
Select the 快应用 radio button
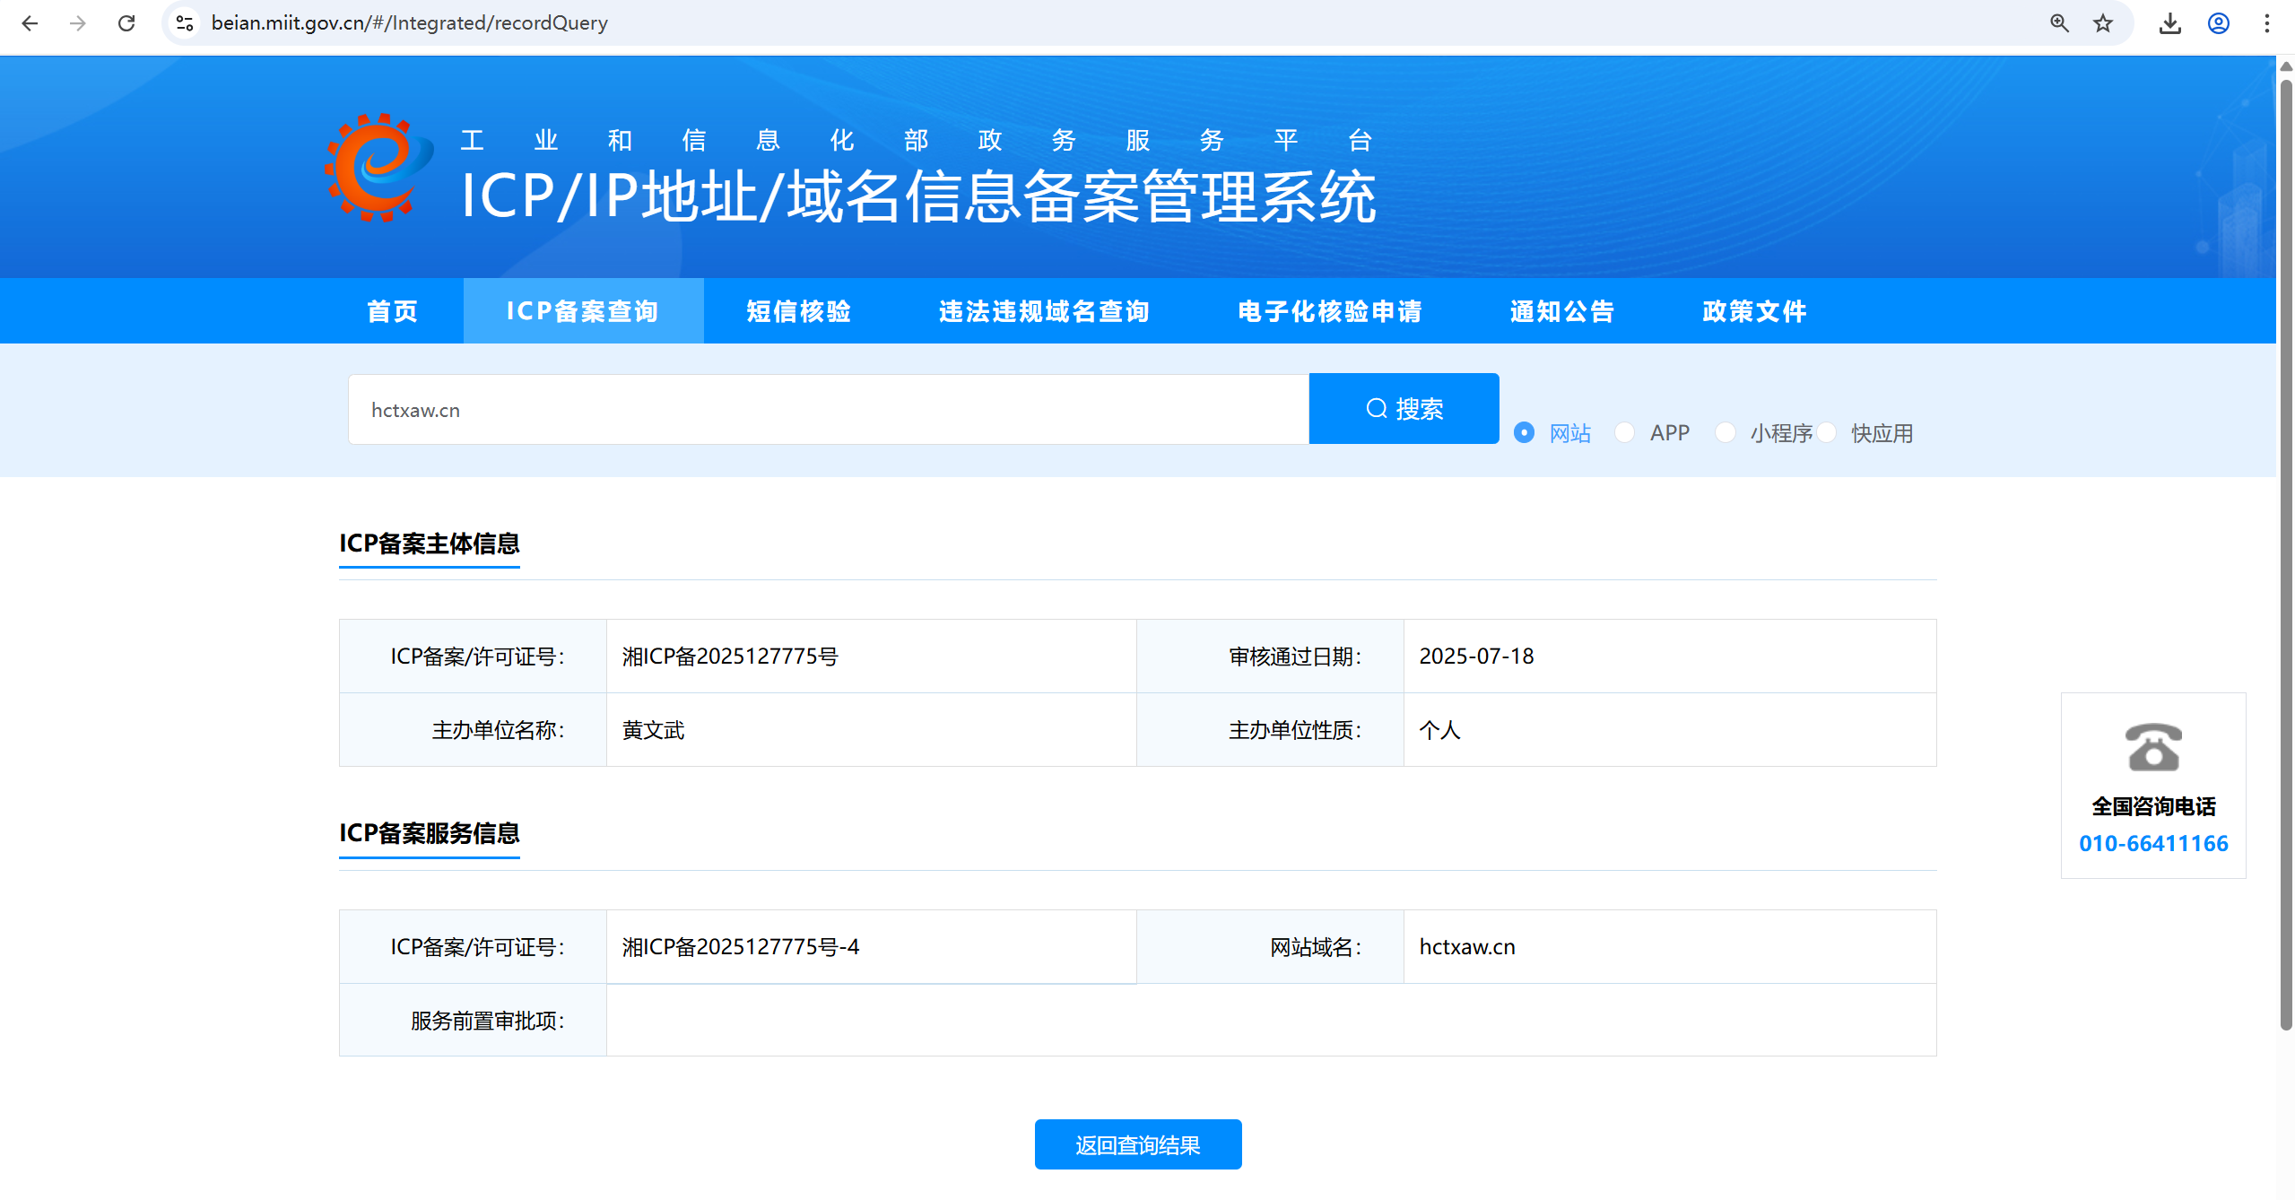coord(1827,433)
